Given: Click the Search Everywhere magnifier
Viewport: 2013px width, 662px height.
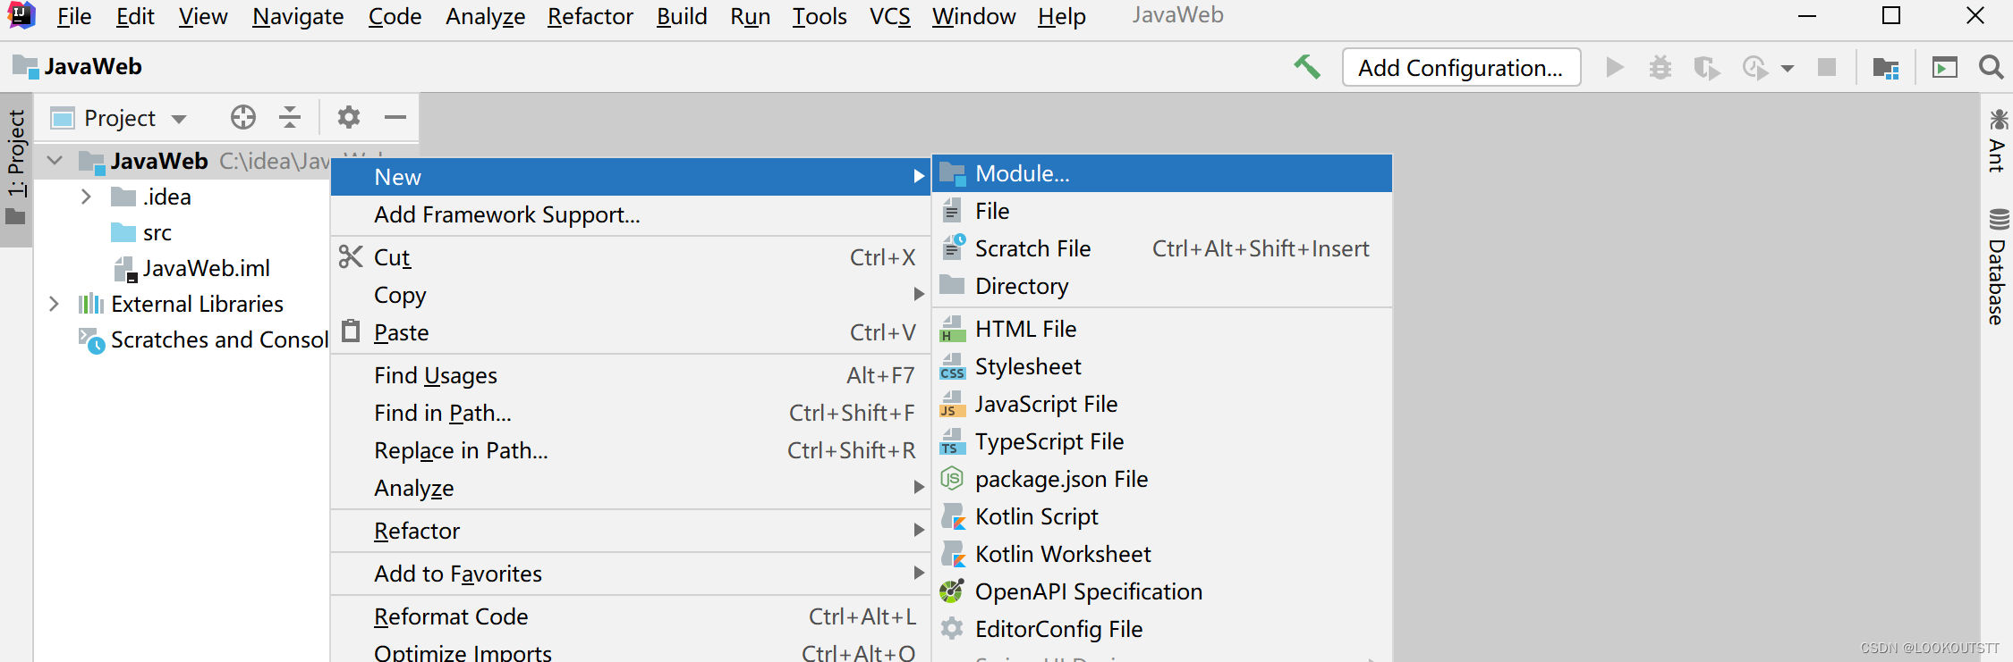Looking at the screenshot, I should (x=1991, y=67).
